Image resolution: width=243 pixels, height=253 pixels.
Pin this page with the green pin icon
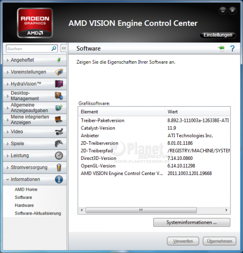pyautogui.click(x=221, y=48)
